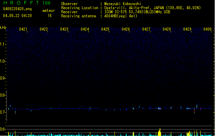Click the date stamp 04.08.22 04:20
The width and height of the screenshot is (215, 136).
click(17, 16)
